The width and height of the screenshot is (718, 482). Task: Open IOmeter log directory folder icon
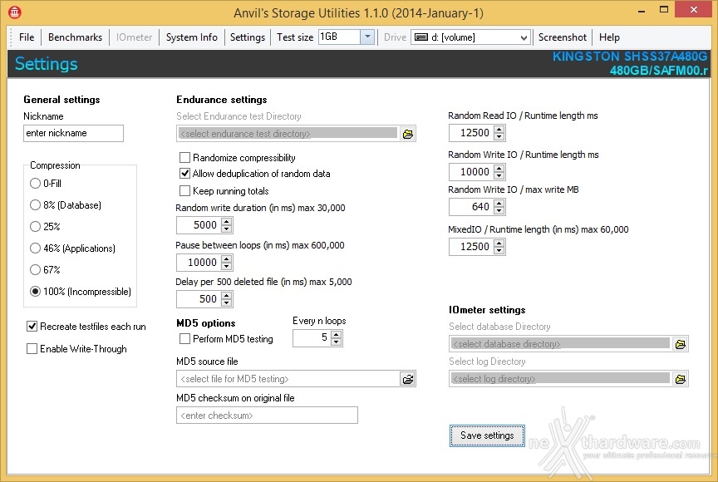(x=681, y=379)
